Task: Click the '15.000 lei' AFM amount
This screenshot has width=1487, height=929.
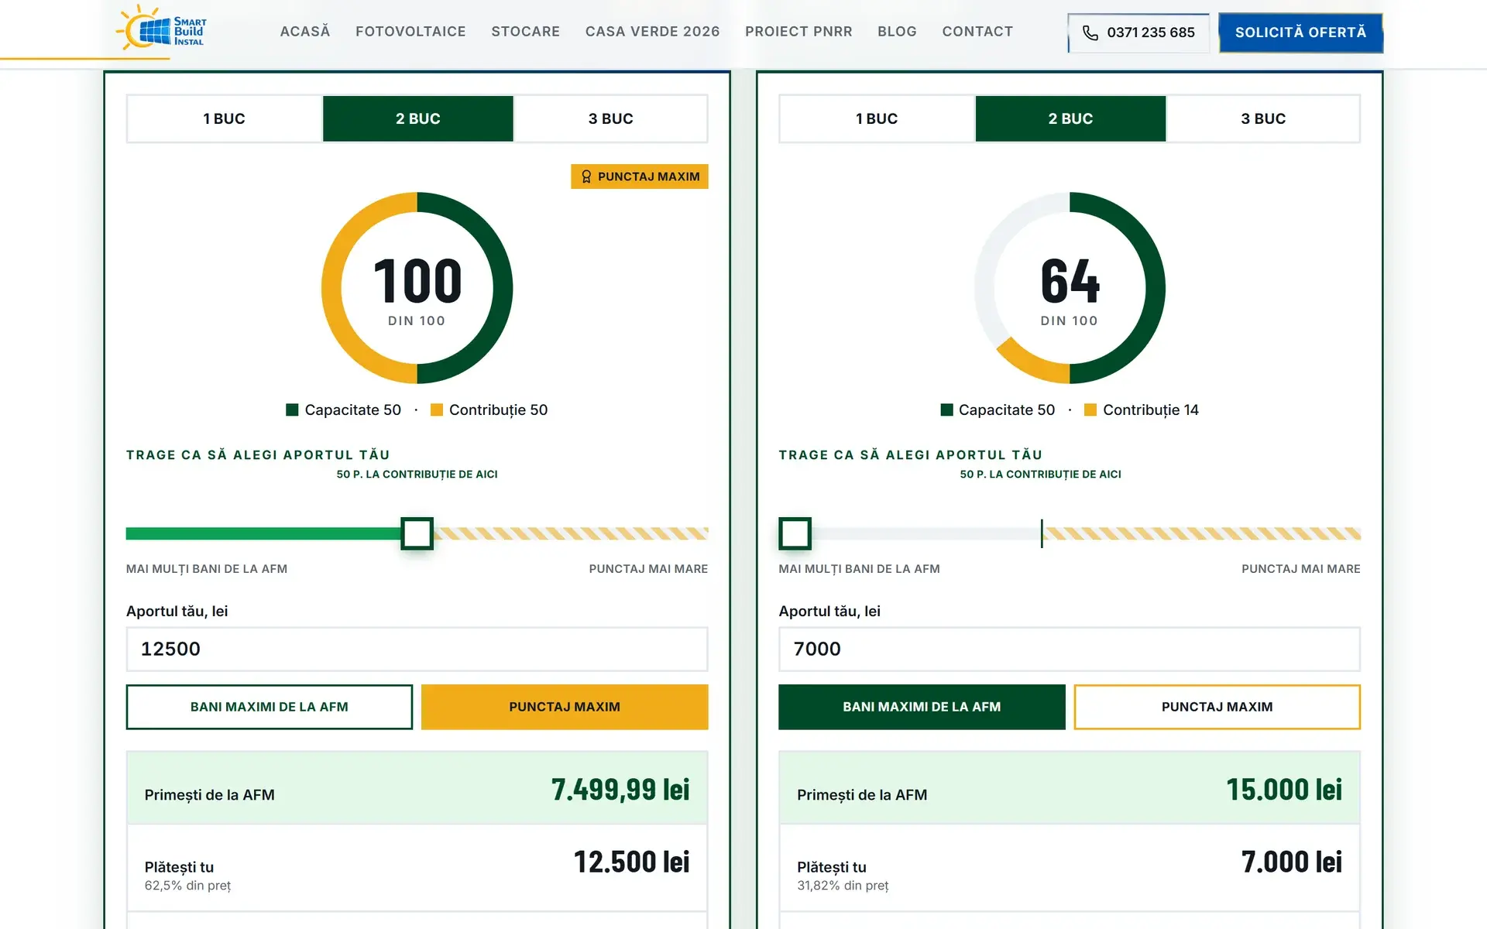Action: [x=1284, y=790]
